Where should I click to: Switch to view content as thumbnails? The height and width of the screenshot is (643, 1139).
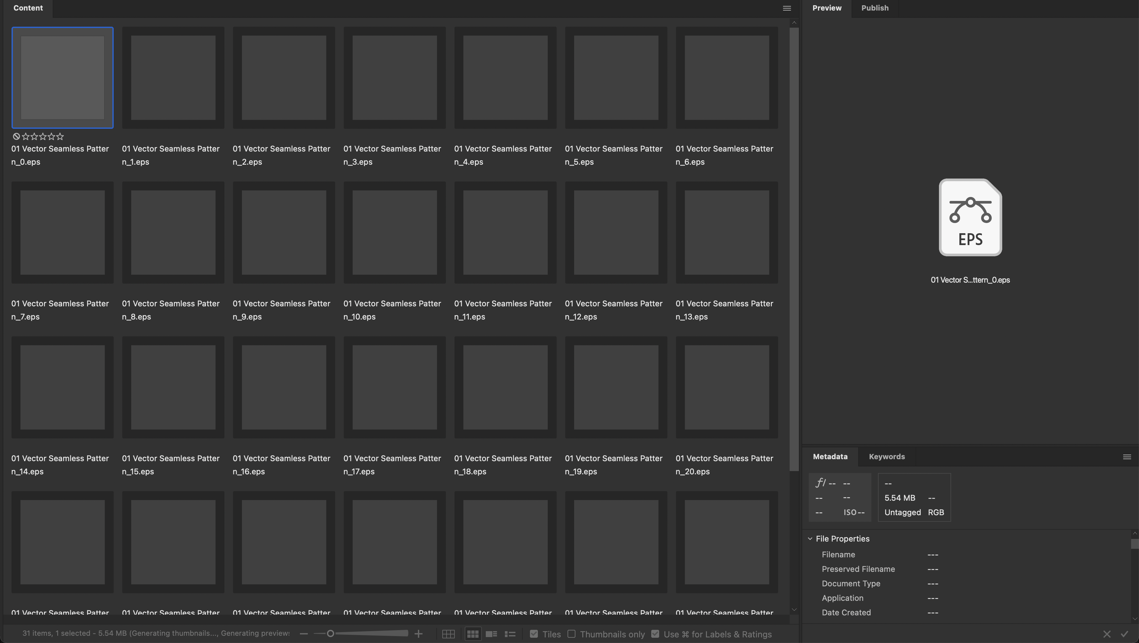[x=473, y=634]
